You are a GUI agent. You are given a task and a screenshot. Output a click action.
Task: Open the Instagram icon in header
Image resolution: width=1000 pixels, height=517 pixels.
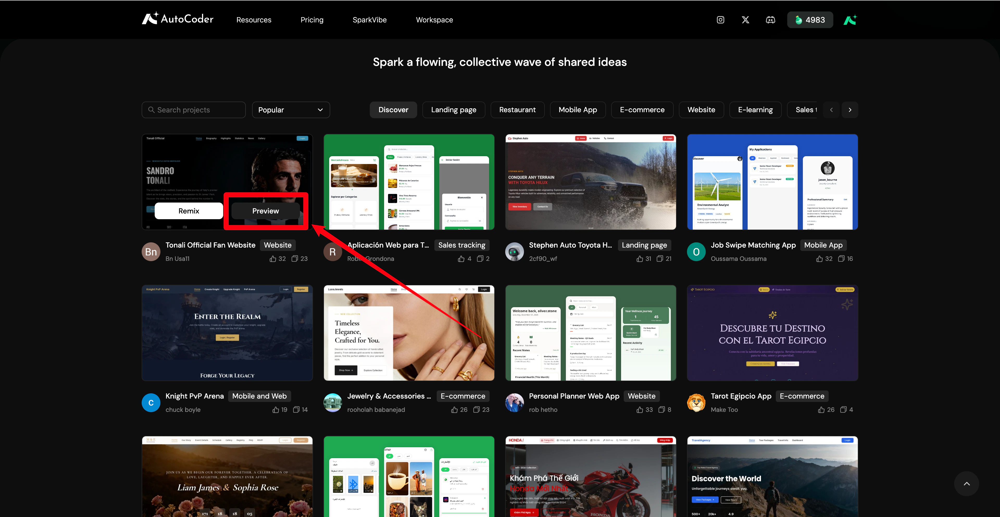(x=720, y=20)
